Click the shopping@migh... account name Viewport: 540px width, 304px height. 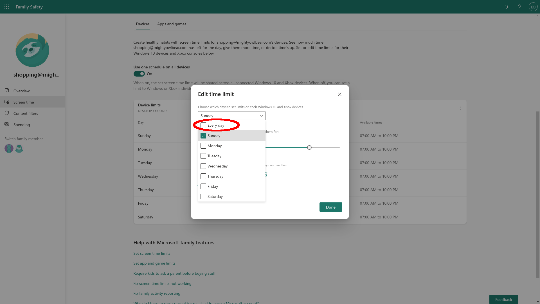[36, 75]
